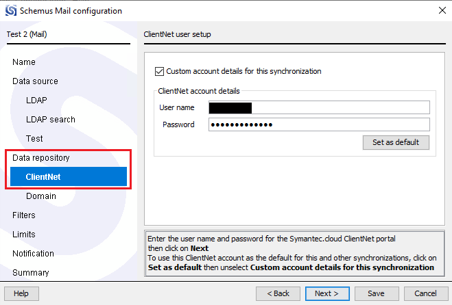Viewport: 452px width, 305px height.
Task: Uncheck Custom account details checkbox
Action: (160, 71)
